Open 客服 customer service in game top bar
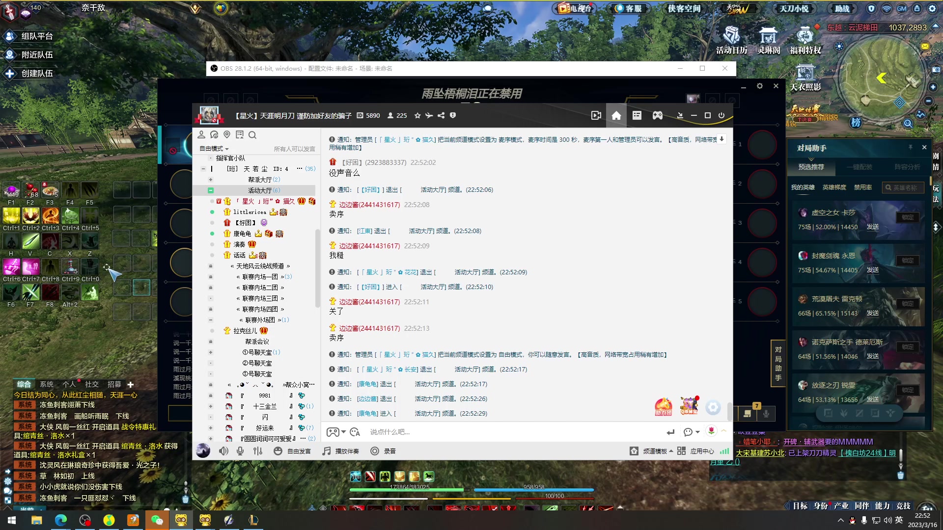Screen dimensions: 943x530 tap(629, 8)
